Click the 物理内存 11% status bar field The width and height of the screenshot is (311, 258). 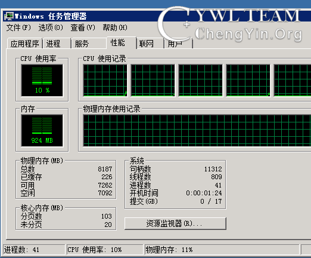[x=222, y=250]
